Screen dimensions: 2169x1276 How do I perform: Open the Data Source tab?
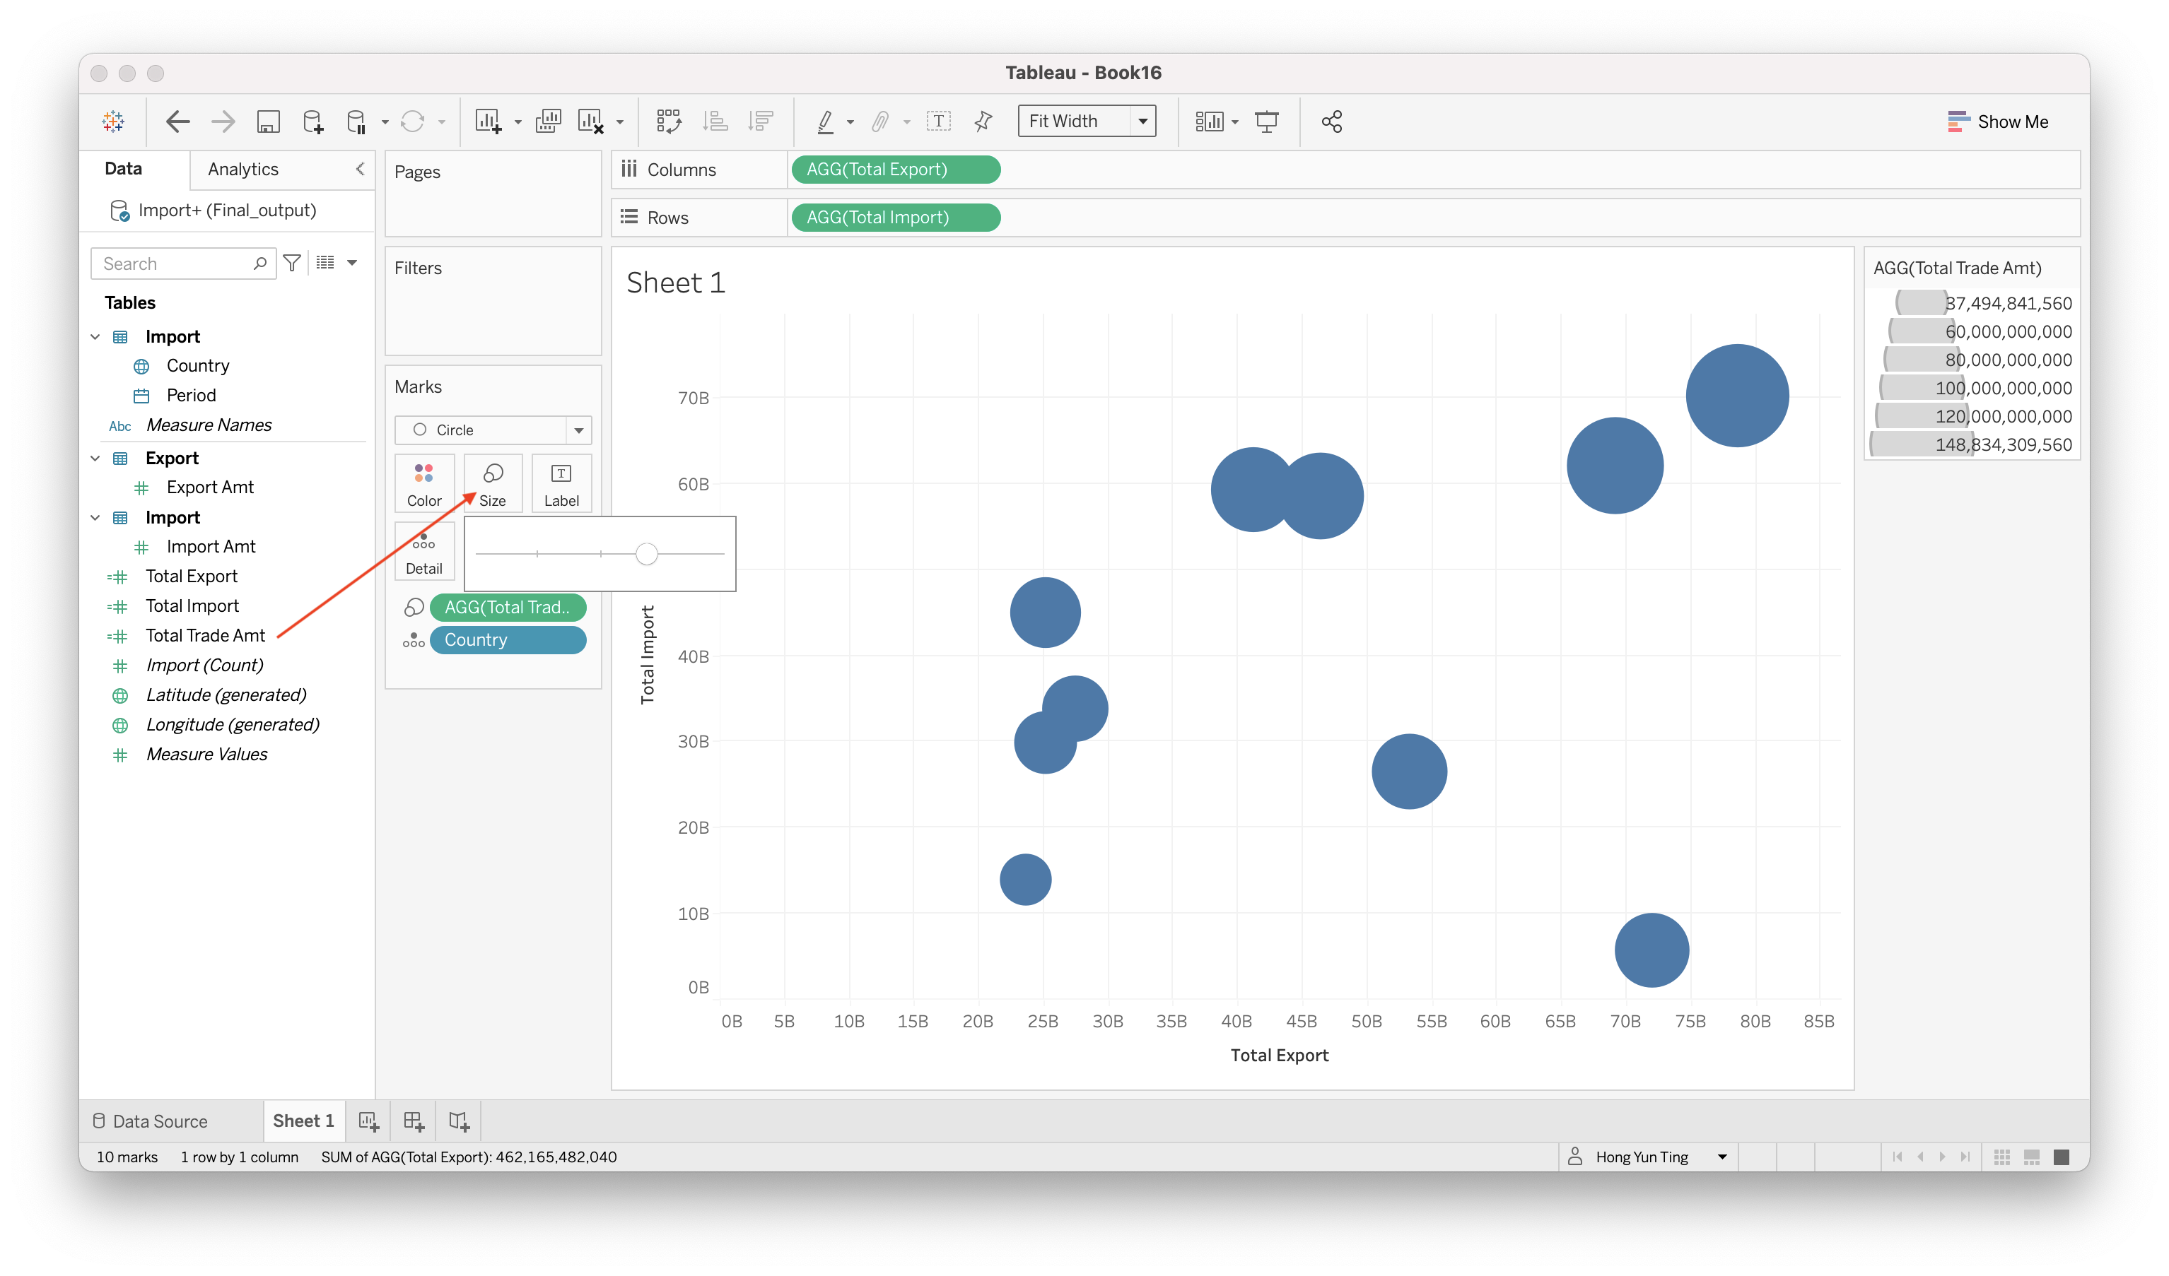tap(151, 1121)
